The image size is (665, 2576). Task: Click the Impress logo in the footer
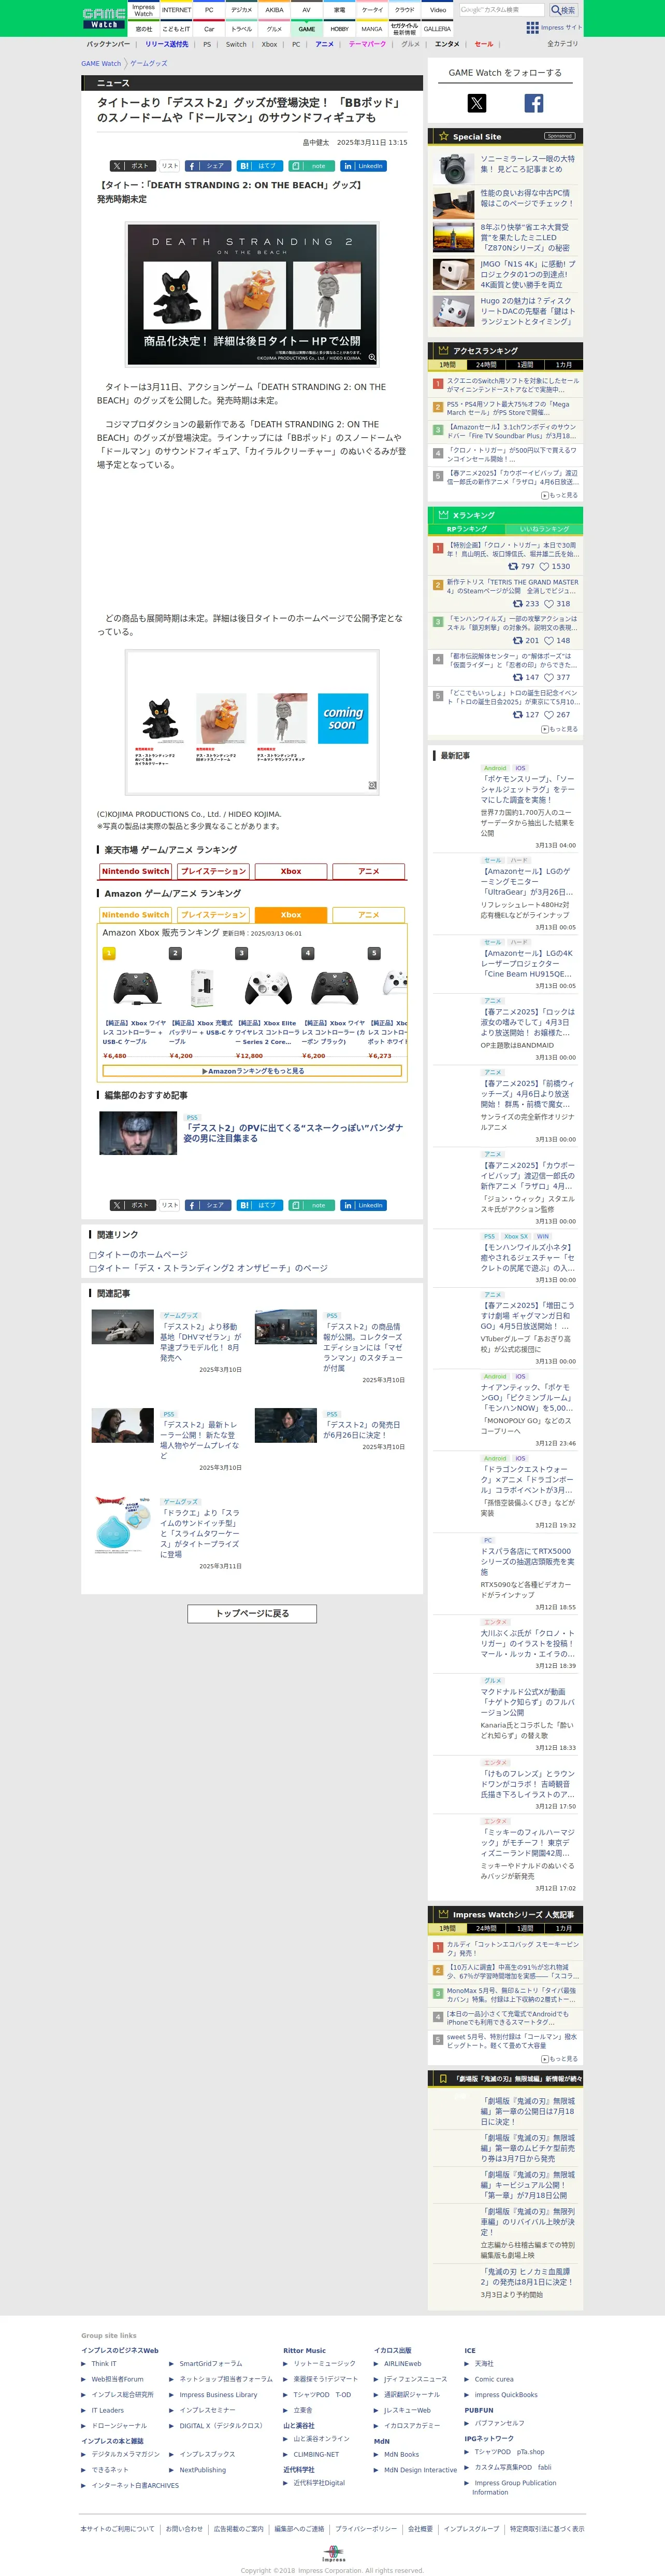332,2554
